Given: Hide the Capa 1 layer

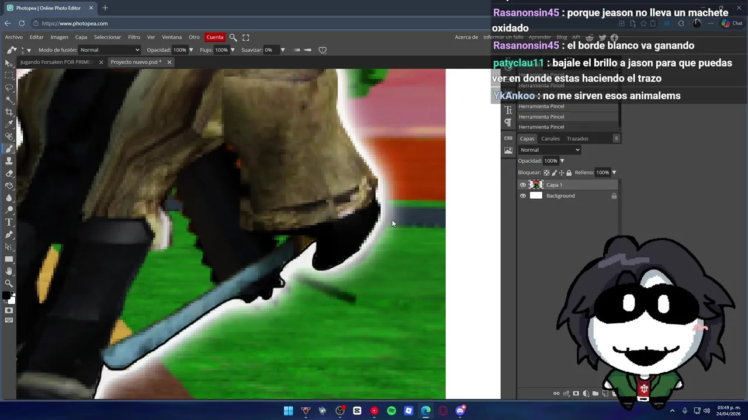Looking at the screenshot, I should (523, 185).
